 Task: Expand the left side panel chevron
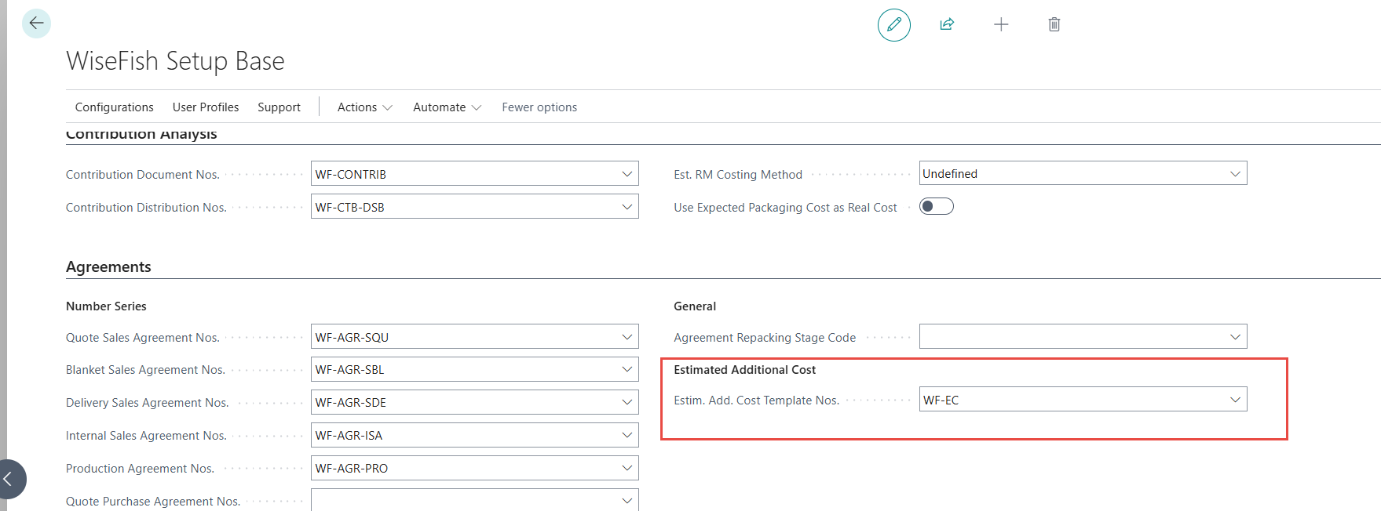(x=9, y=478)
